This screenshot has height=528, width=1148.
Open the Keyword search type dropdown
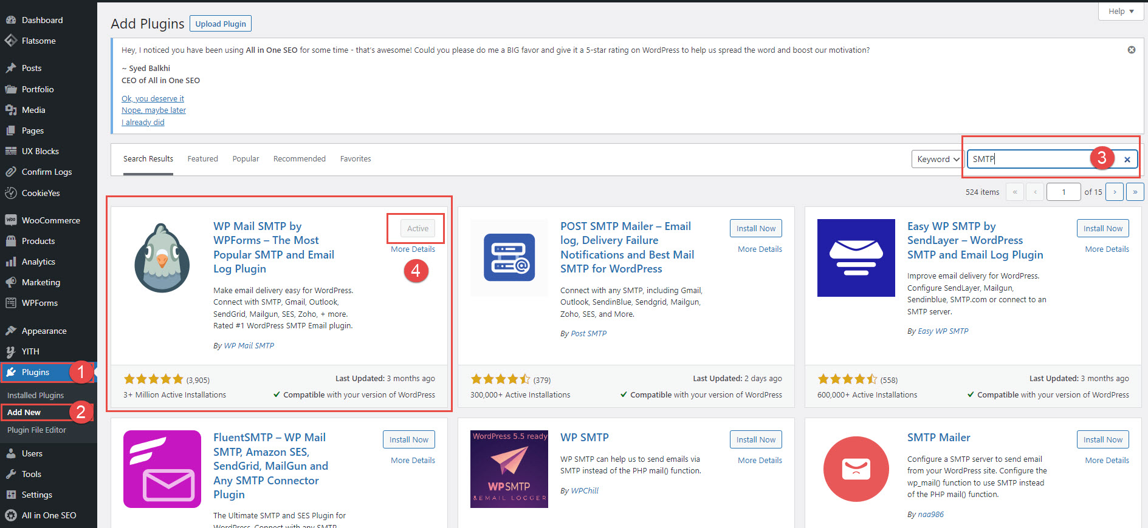pos(937,159)
